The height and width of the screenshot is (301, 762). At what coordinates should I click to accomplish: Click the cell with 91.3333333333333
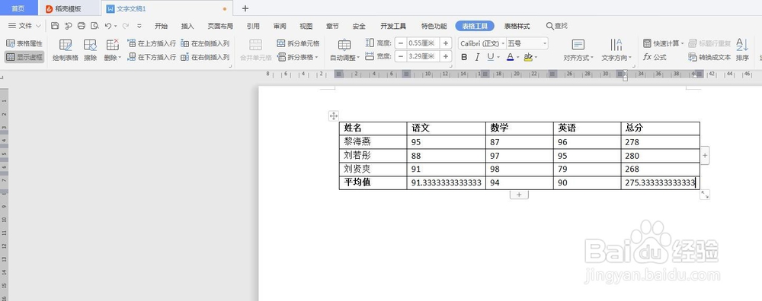(x=446, y=182)
